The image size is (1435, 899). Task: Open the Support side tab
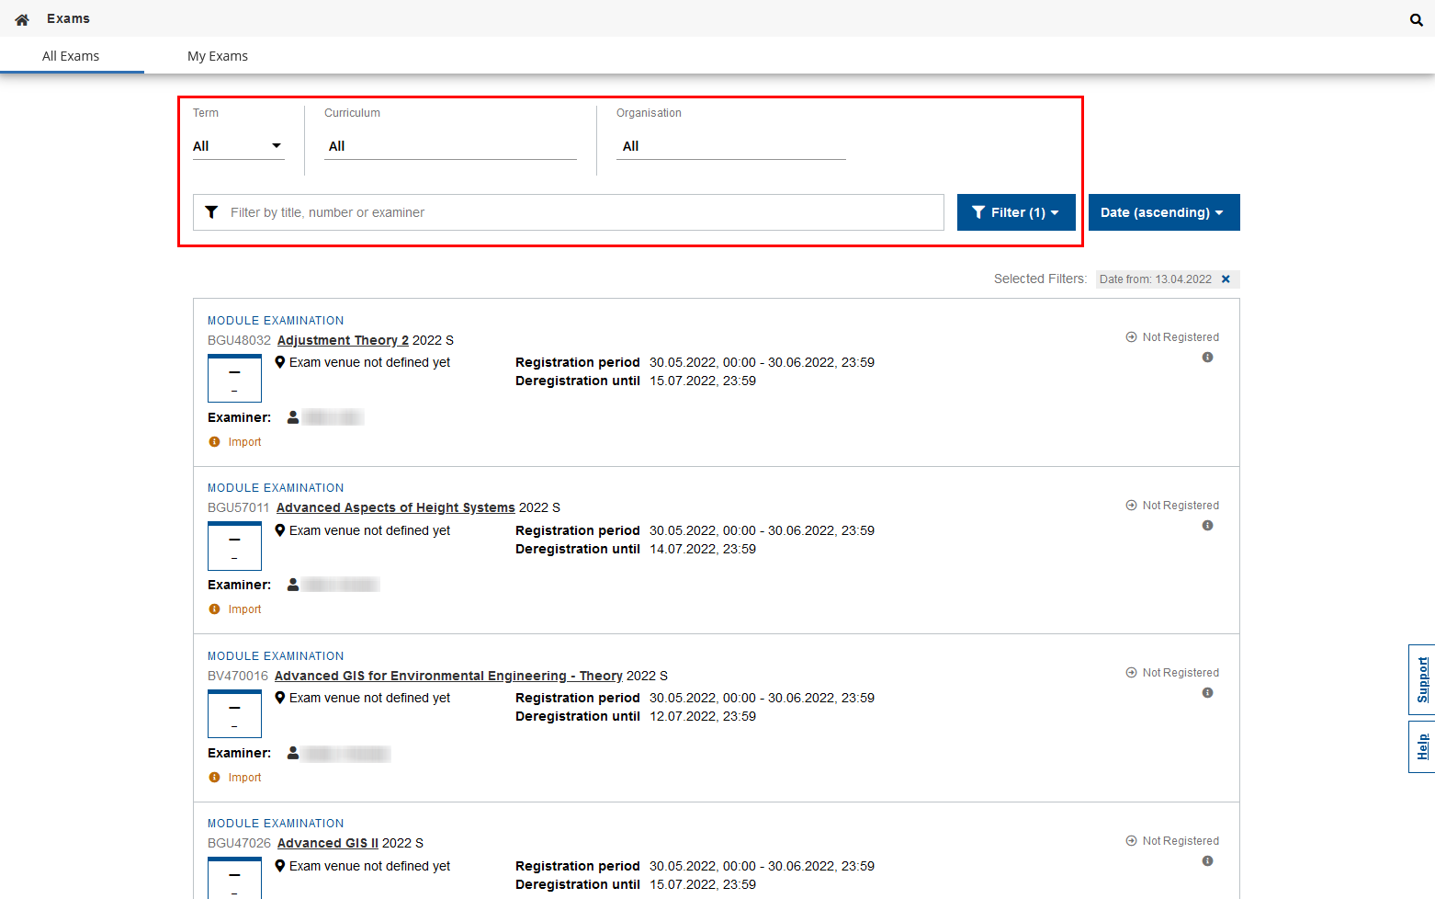[x=1421, y=679]
